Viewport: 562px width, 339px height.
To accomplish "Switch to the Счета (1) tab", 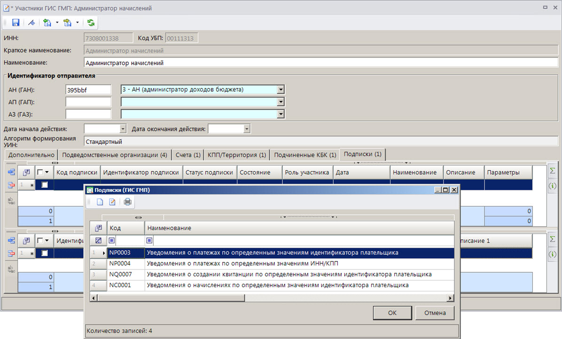I will [187, 155].
